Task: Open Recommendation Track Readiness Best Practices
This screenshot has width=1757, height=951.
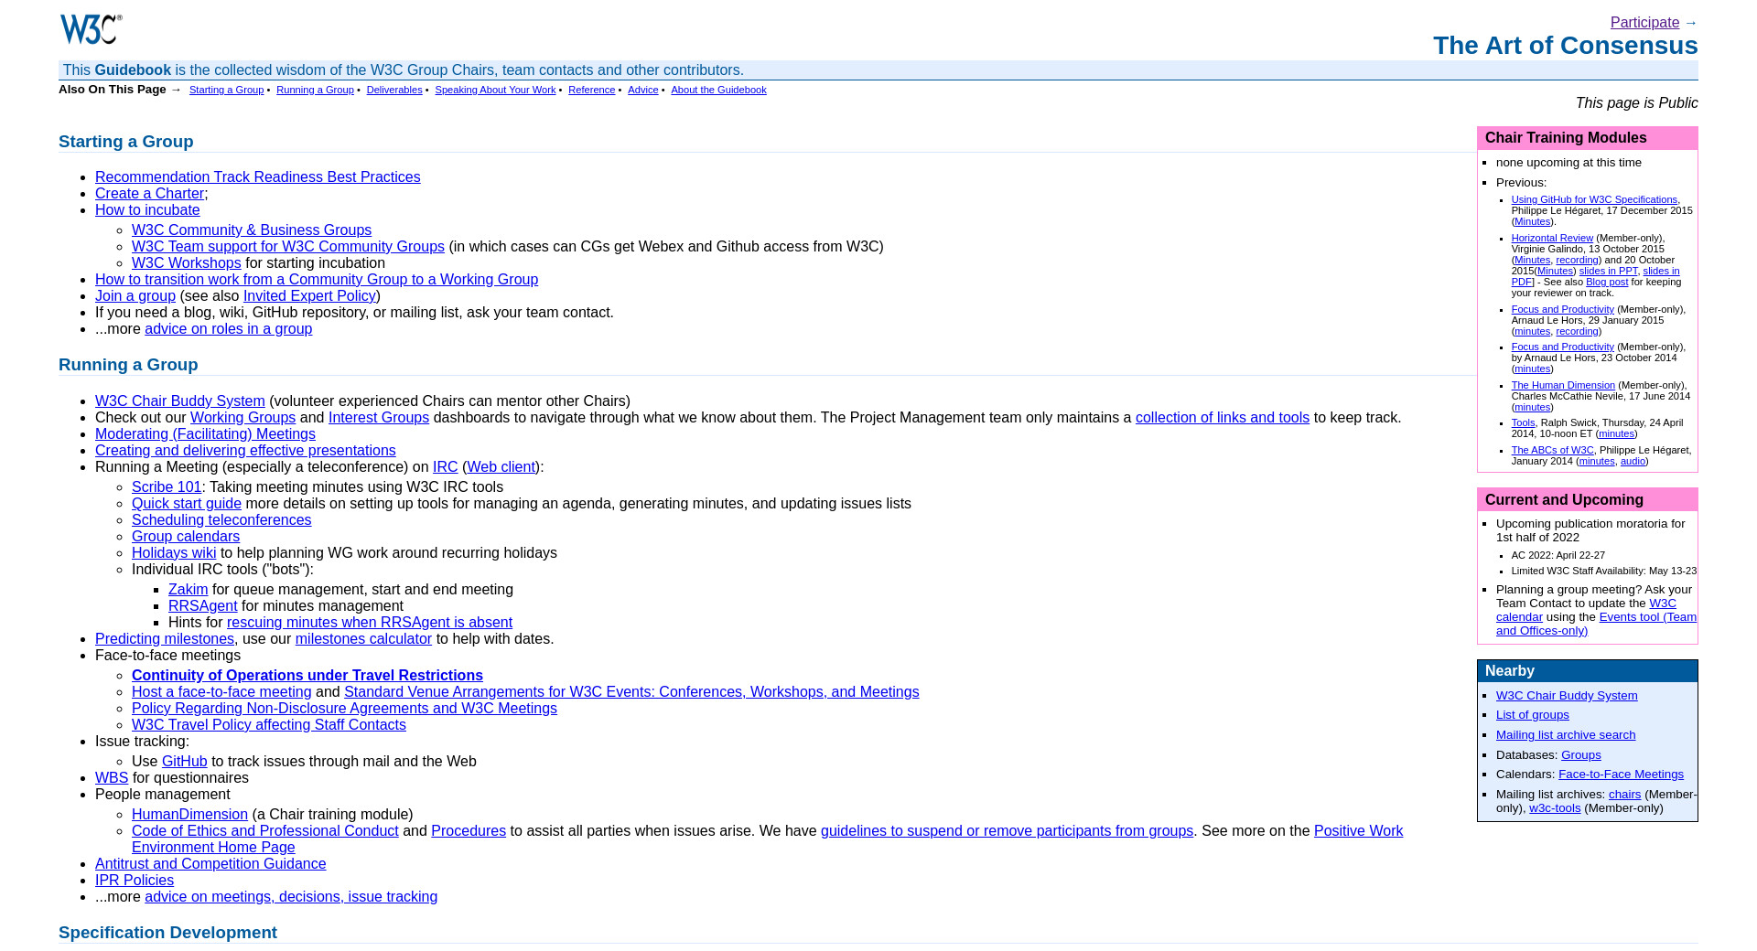Action: 257,177
